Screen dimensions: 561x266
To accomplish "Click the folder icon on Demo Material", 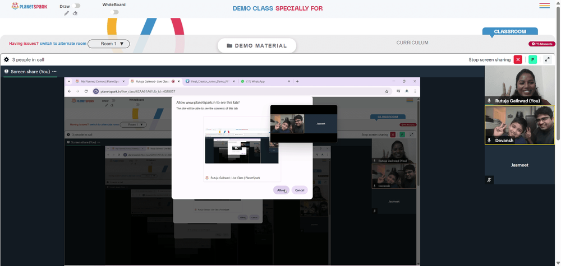I will [x=229, y=46].
